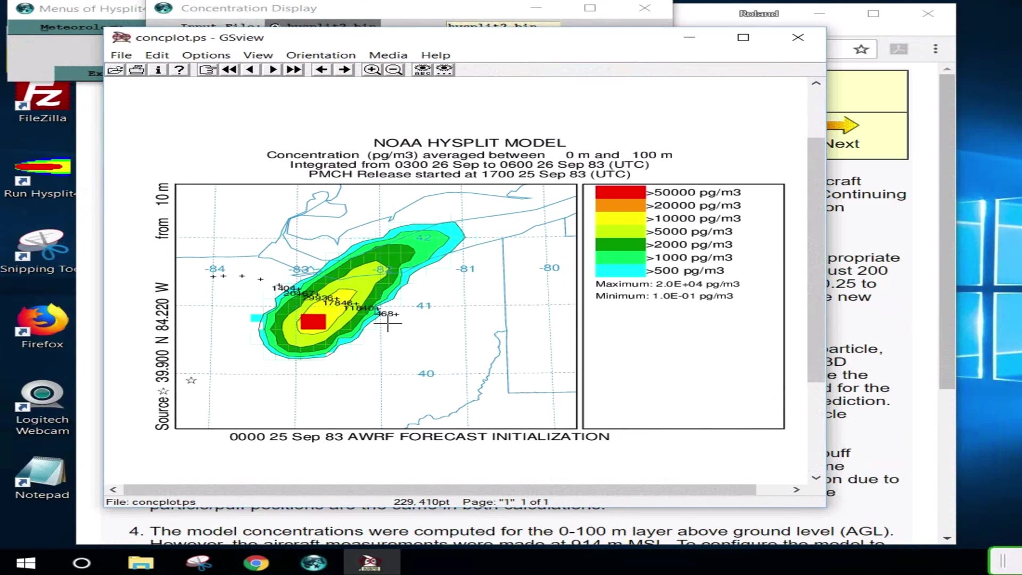Open the File menu in GSview
Screen dimensions: 1022x575
tap(121, 55)
